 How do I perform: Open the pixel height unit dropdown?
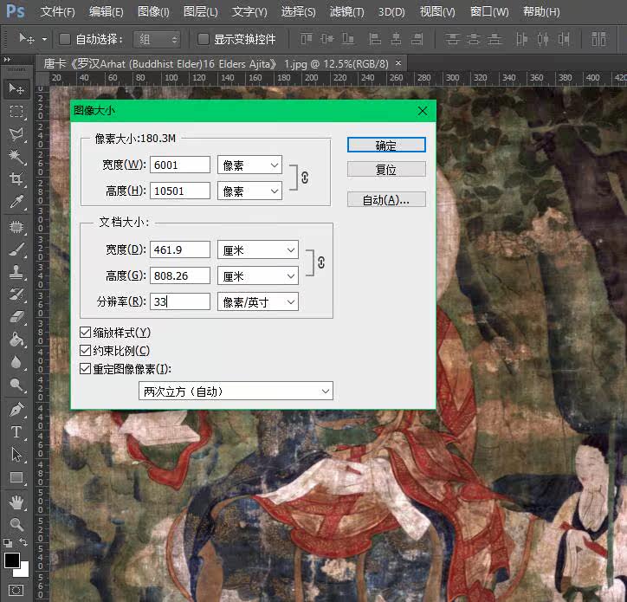pos(249,191)
